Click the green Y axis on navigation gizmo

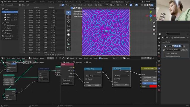click(151, 12)
